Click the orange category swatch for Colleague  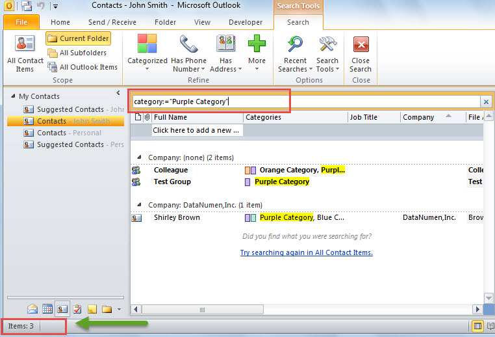(x=247, y=170)
